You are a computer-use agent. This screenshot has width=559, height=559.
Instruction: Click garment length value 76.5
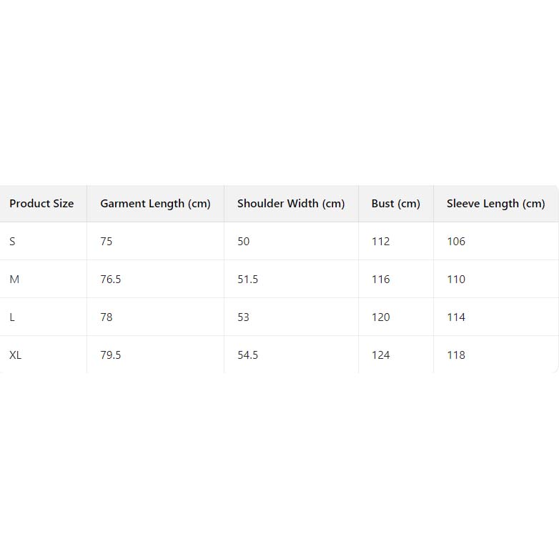click(x=111, y=279)
